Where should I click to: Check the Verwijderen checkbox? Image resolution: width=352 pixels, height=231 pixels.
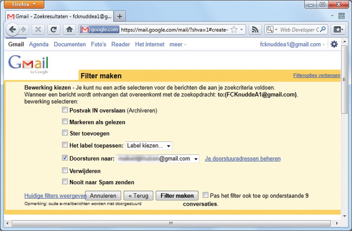point(65,170)
